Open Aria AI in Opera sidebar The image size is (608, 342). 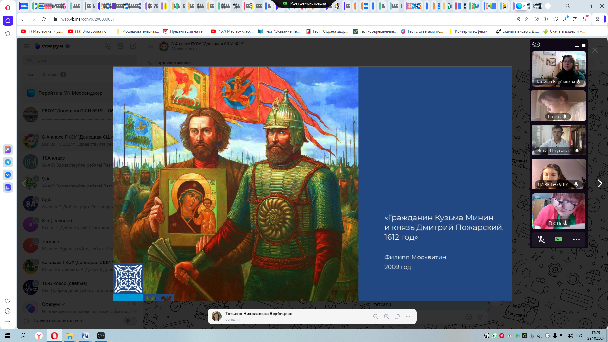[x=8, y=149]
